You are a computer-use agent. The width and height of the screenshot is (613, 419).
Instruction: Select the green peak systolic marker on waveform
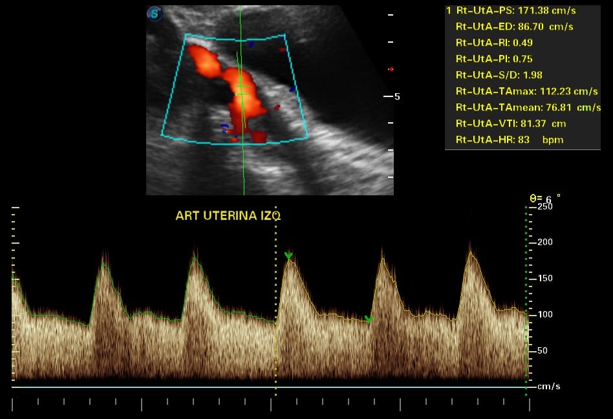point(288,256)
